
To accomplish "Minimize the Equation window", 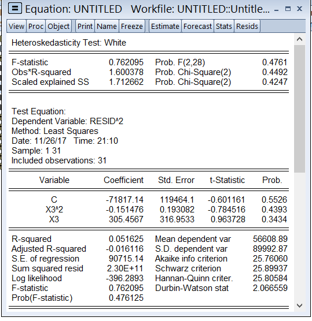I will coord(277,9).
